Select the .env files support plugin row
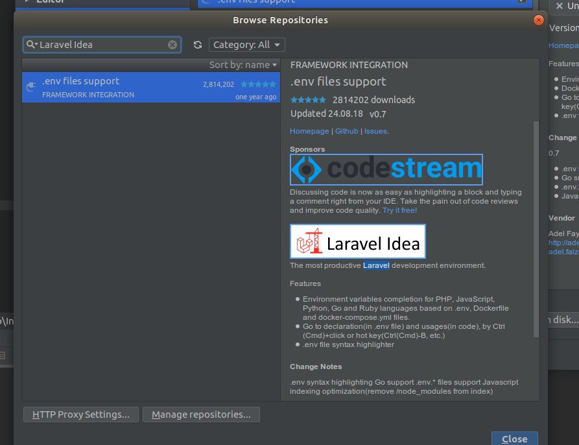Viewport: 579px width, 445px height. pyautogui.click(x=150, y=87)
